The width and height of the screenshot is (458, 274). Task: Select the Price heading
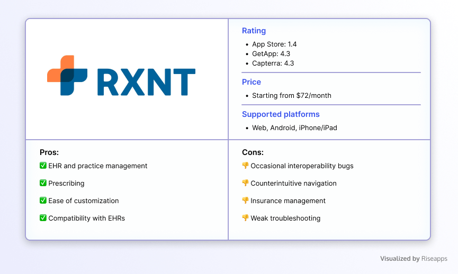pos(252,82)
